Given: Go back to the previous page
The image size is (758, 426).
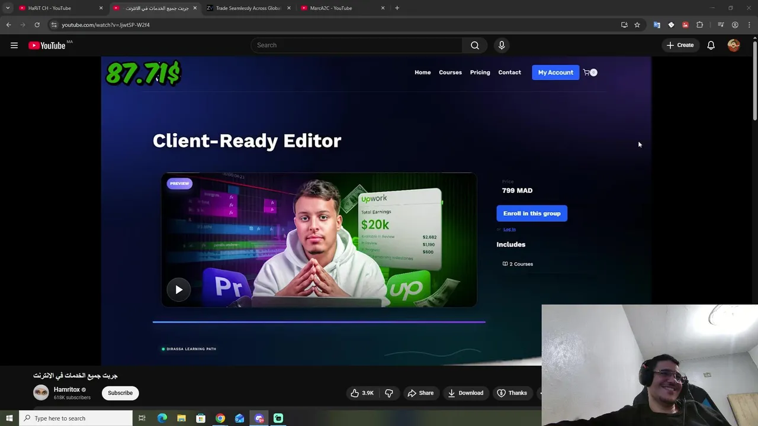Looking at the screenshot, I should pyautogui.click(x=9, y=25).
